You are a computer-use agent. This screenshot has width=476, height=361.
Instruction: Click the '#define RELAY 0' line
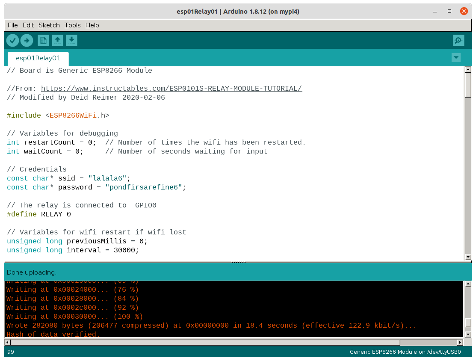39,214
